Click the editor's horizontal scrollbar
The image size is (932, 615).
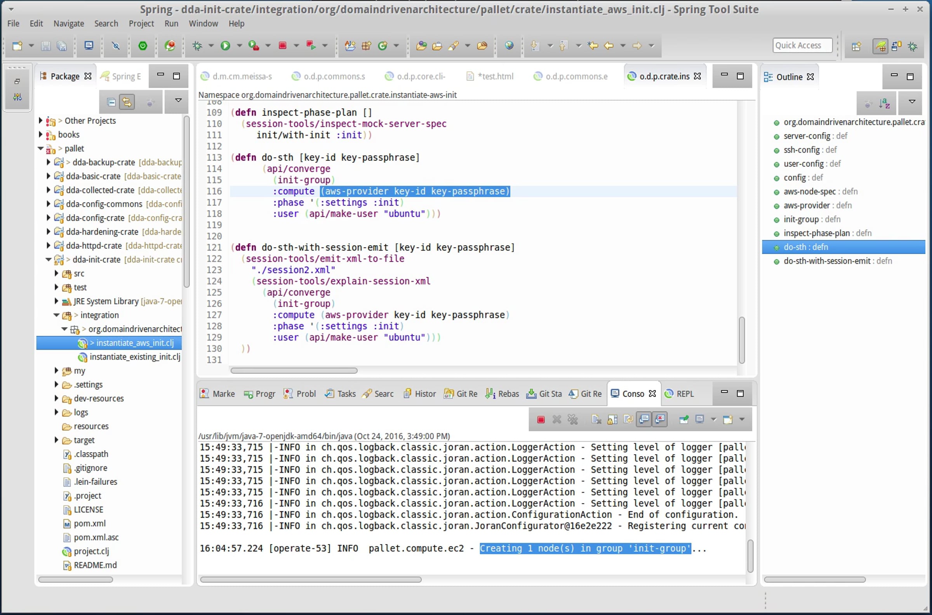coord(294,371)
